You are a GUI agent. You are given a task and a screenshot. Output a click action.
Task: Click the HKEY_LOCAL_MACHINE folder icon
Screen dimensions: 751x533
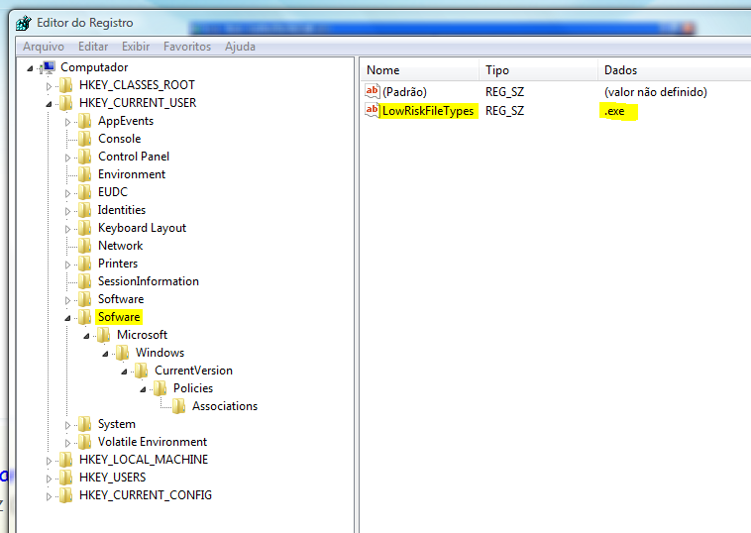66,460
